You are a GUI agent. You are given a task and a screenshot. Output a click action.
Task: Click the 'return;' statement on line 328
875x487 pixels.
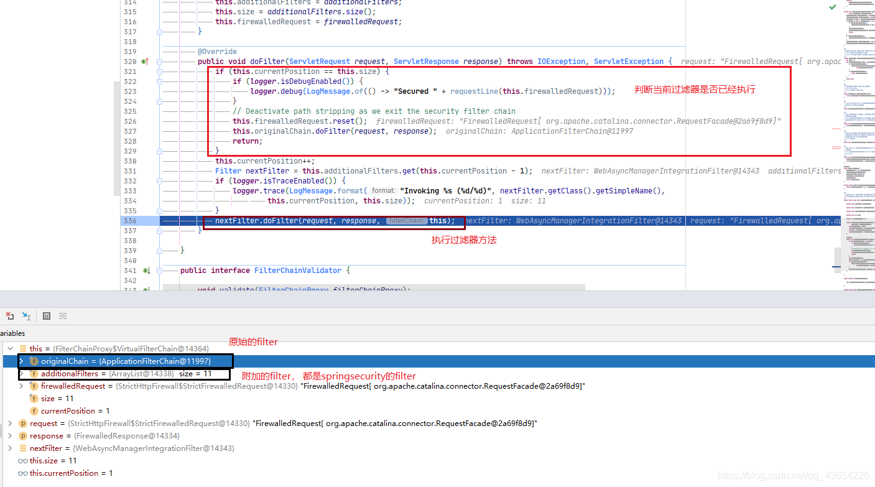tap(248, 141)
